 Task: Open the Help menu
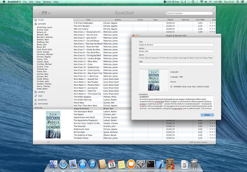coord(56,2)
